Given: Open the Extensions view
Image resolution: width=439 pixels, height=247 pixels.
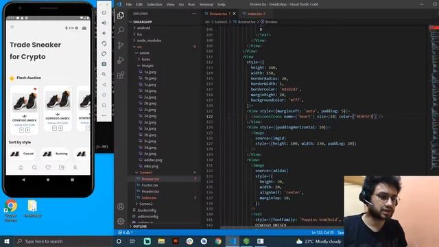Looking at the screenshot, I should [x=121, y=75].
